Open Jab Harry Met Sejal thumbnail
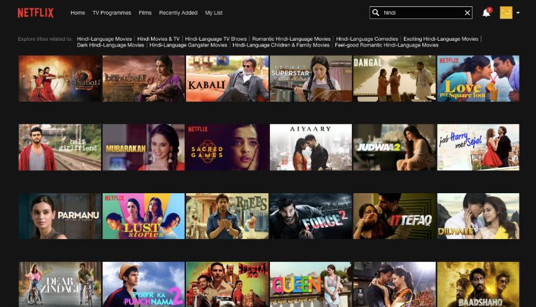536x307 pixels. pyautogui.click(x=478, y=147)
